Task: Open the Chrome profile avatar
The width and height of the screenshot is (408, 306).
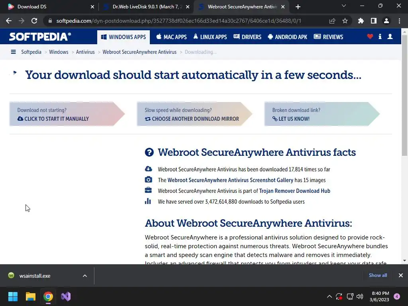Action: click(x=386, y=21)
